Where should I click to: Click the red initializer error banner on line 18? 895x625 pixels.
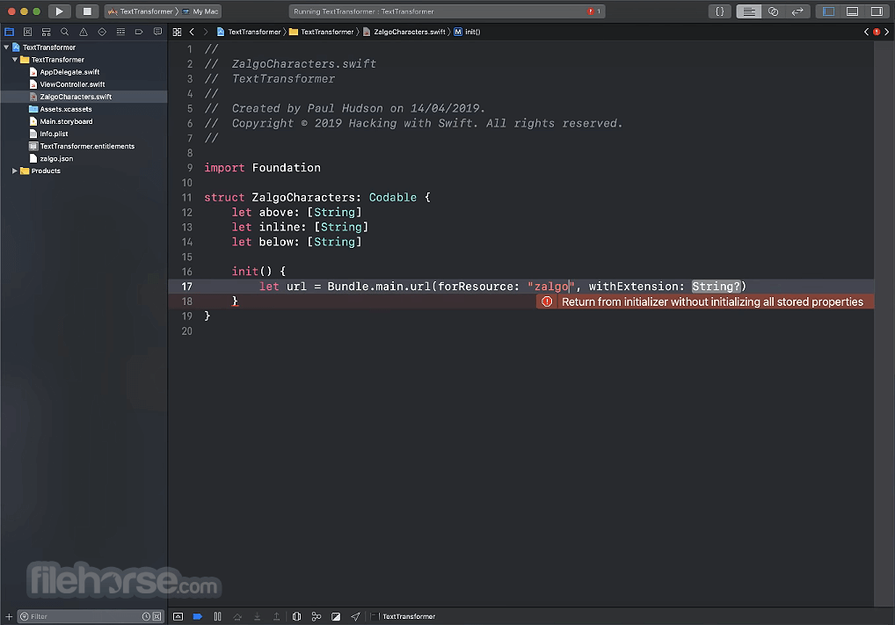[x=703, y=301]
